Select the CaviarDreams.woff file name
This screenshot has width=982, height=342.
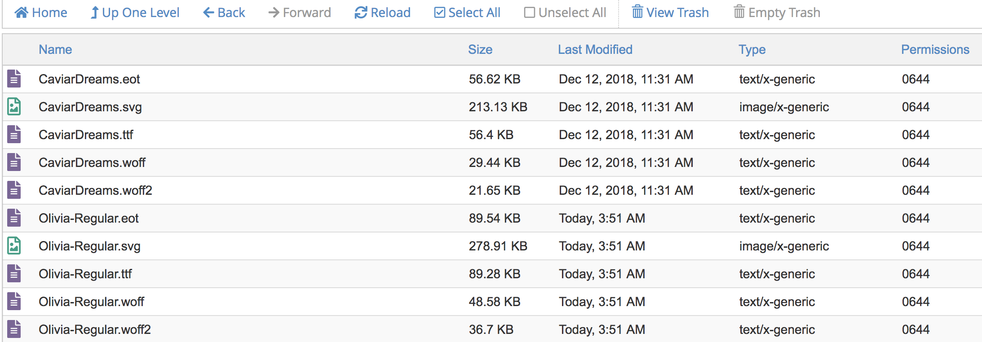92,162
